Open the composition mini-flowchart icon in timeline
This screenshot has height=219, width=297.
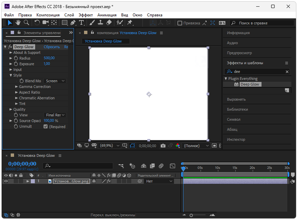[121, 166]
